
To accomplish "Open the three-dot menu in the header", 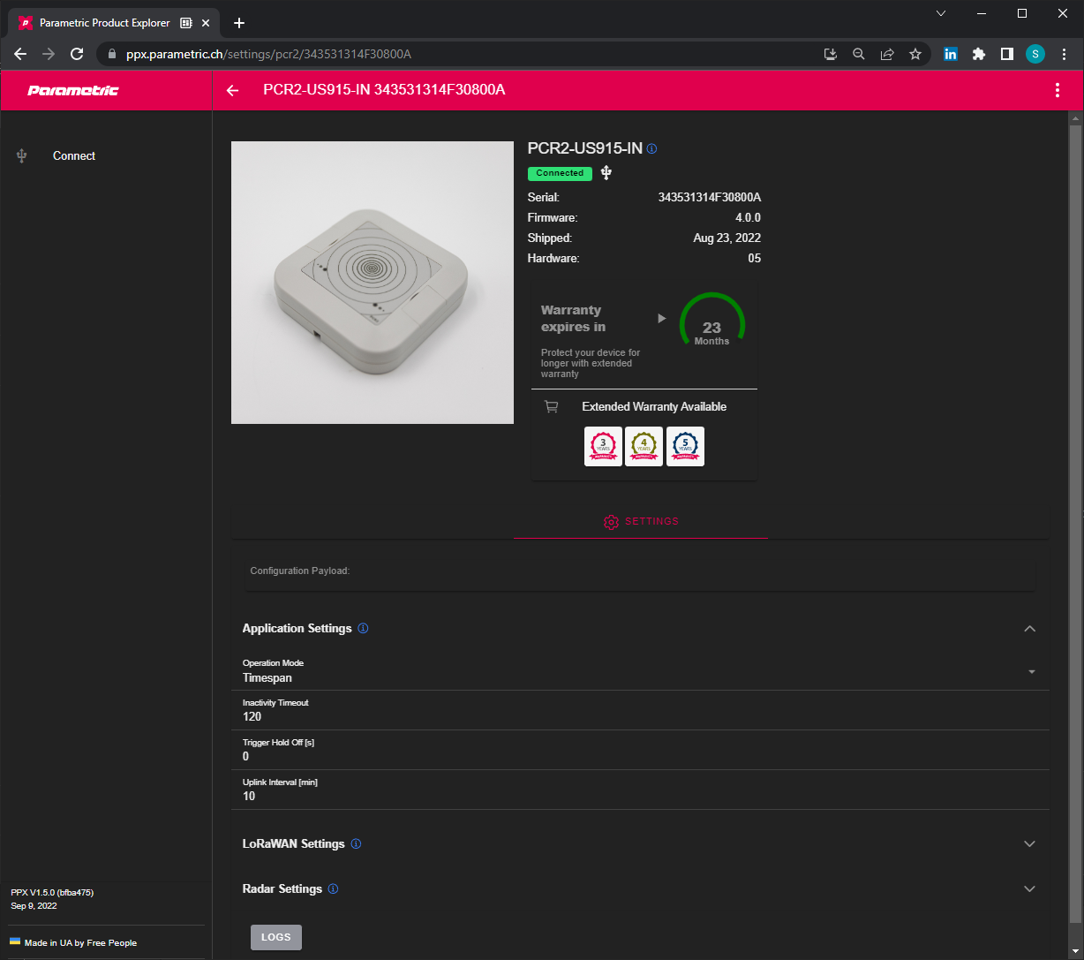I will 1057,90.
